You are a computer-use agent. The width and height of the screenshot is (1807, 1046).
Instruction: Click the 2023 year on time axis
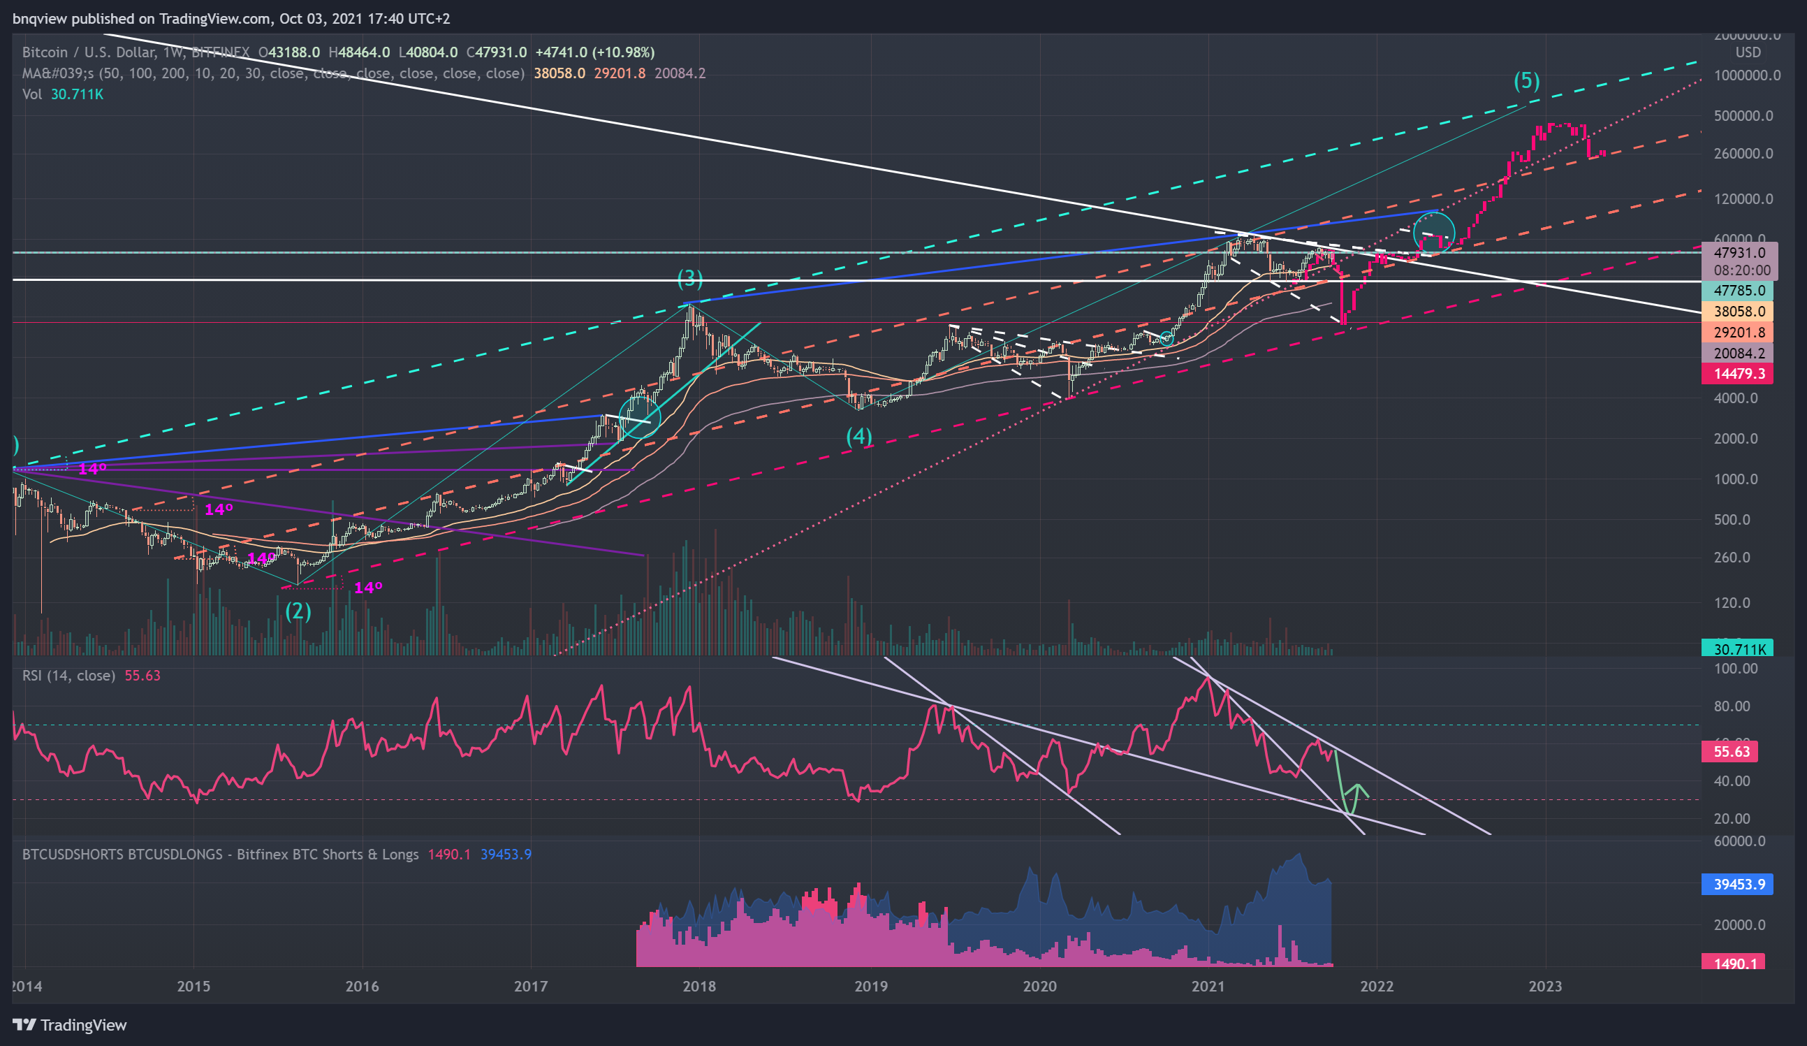click(x=1545, y=987)
